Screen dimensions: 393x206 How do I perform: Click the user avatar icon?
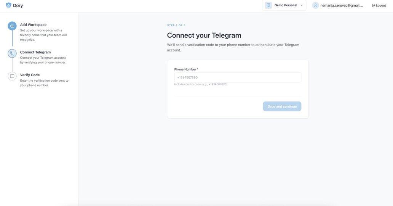[x=315, y=5]
